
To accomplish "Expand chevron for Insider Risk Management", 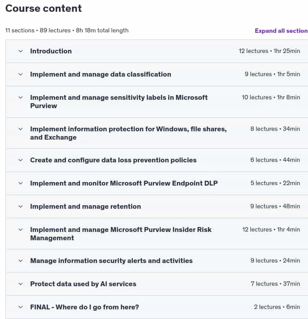I will coord(21,230).
